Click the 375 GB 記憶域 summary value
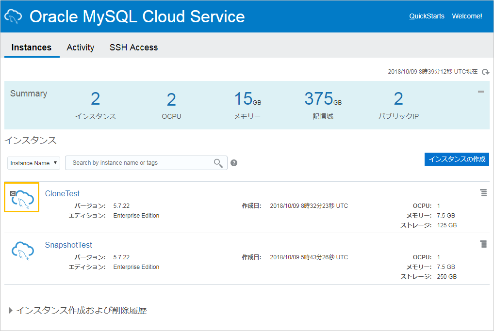 tap(323, 99)
